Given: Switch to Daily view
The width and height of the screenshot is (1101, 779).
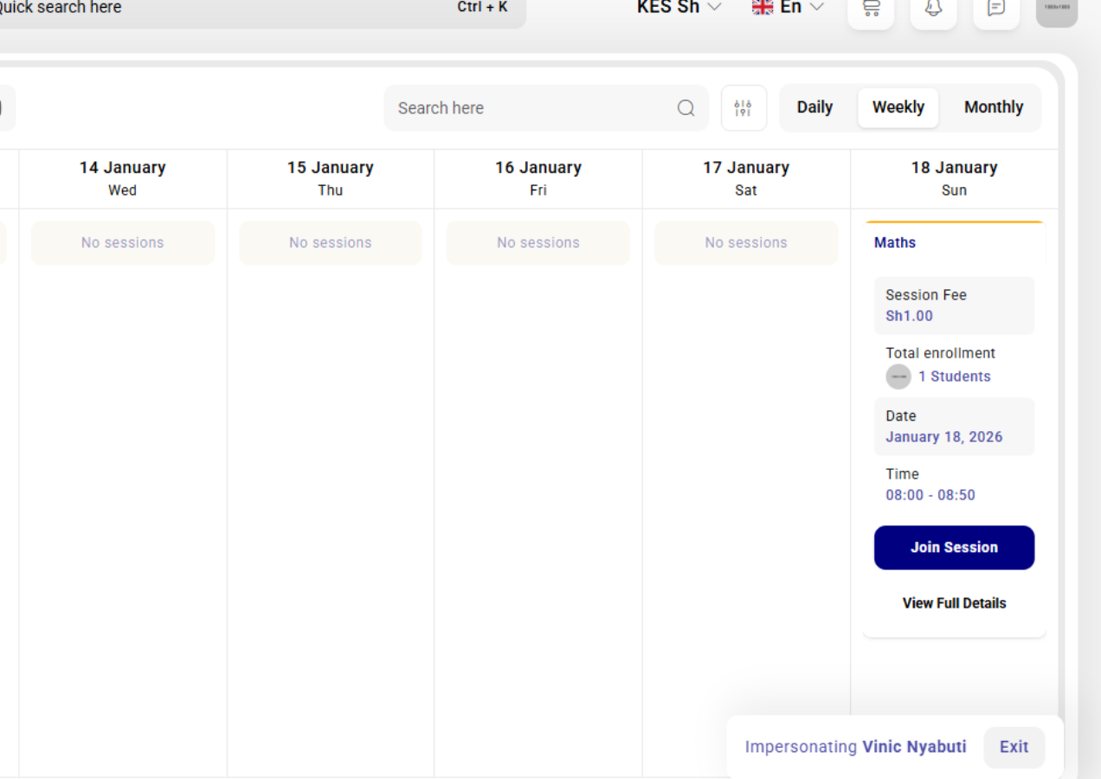Looking at the screenshot, I should coord(814,107).
